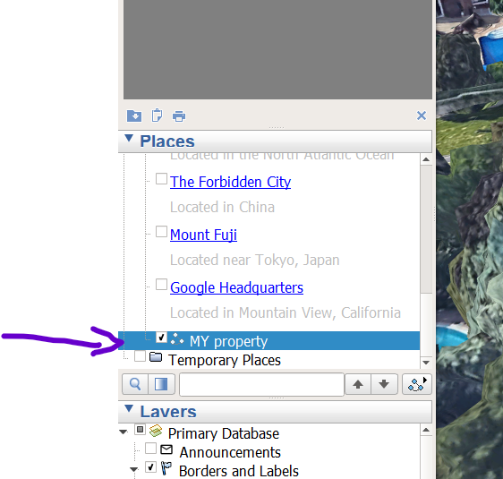Uncheck the Borders and Labels checkbox
Viewport: 503px width, 479px height.
(x=150, y=467)
